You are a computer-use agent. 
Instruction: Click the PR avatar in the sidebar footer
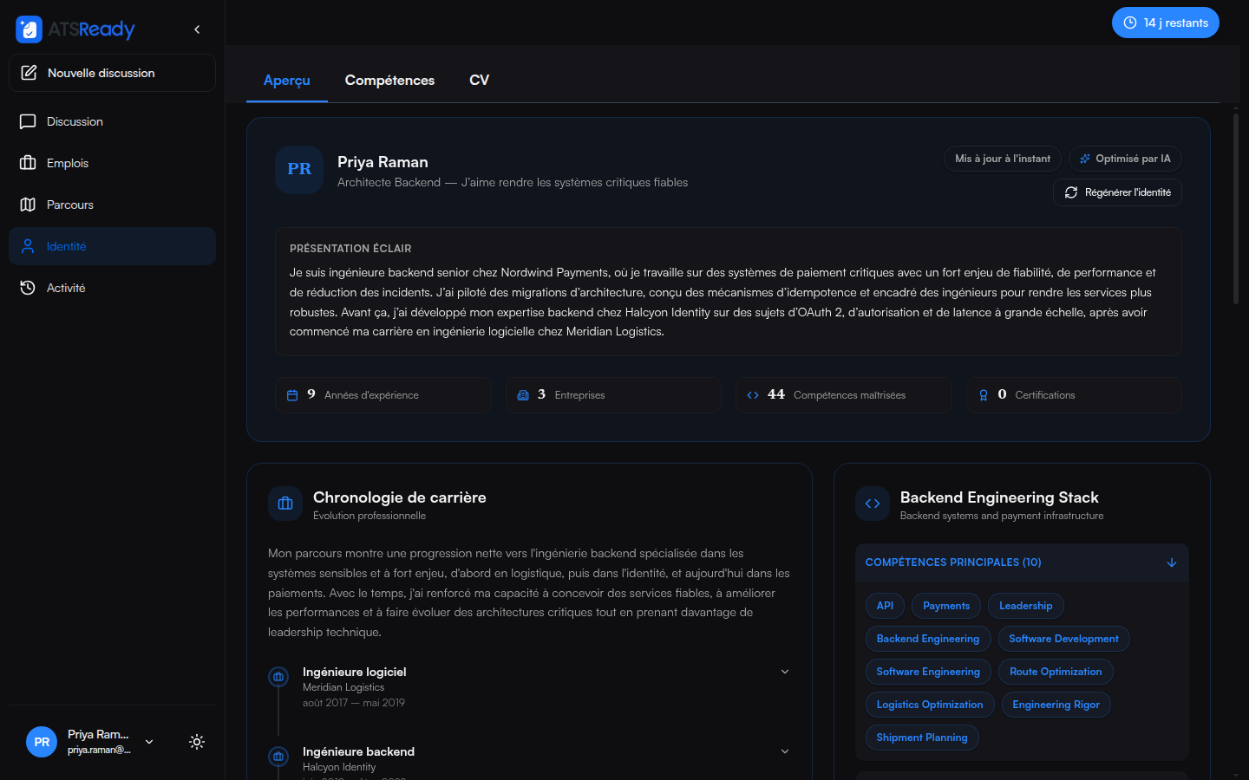point(42,742)
